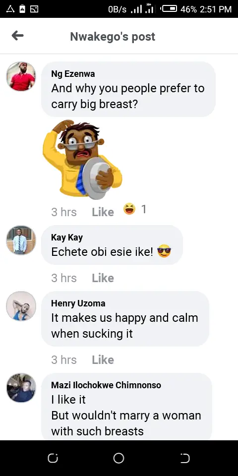Screen dimensions: 238x476
Task: Open Mazi Ilochokwe Chimnonso's name link
Action: pos(106,385)
